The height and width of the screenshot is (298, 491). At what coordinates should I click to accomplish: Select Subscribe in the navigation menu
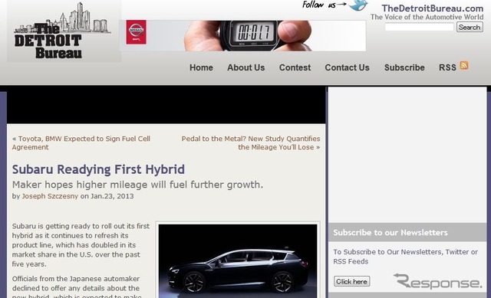[x=404, y=67]
